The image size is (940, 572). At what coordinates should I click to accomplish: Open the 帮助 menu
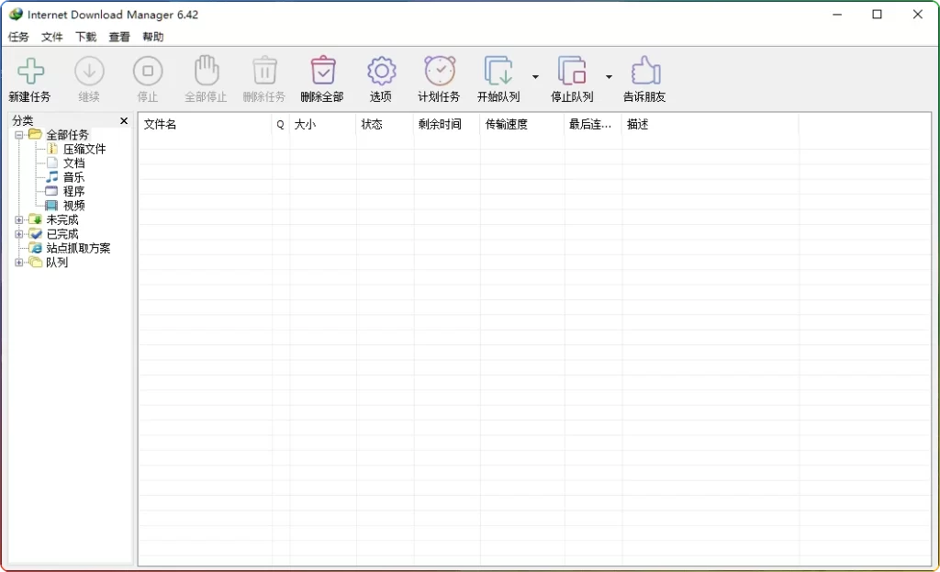151,37
